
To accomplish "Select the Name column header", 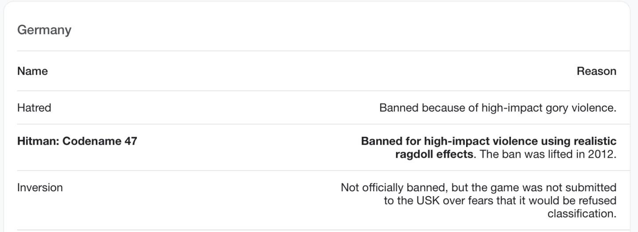I will 32,71.
